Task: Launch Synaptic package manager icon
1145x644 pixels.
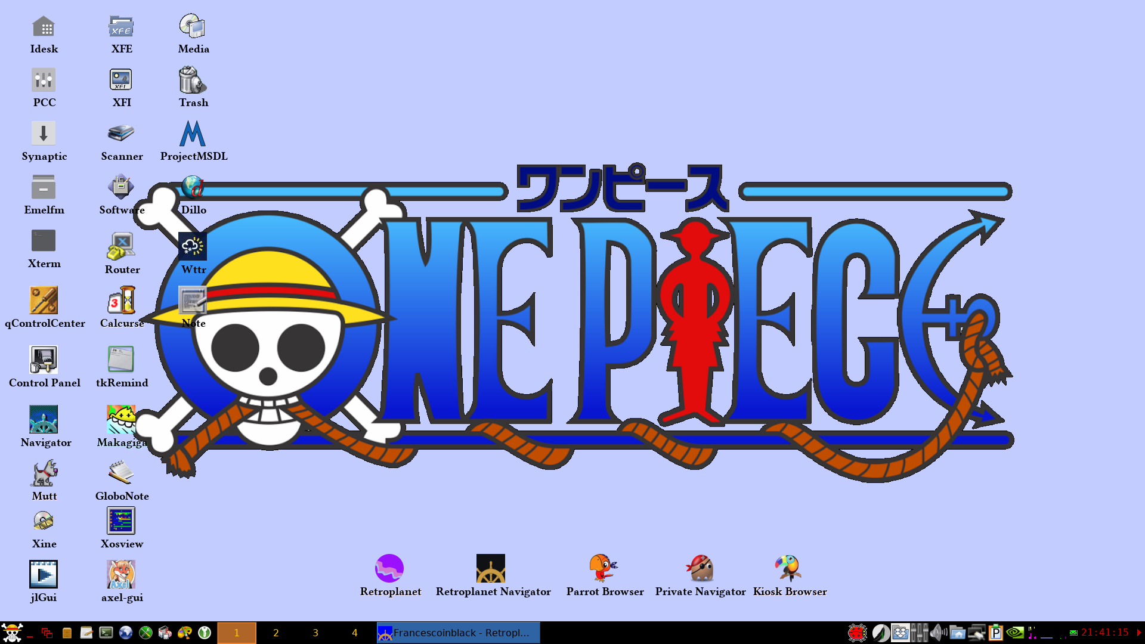Action: point(44,134)
